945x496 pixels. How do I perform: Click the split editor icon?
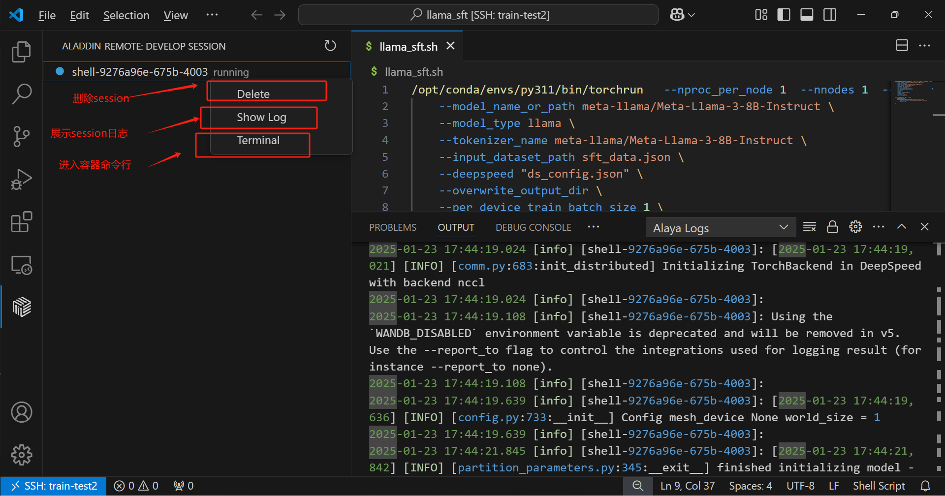pos(902,46)
